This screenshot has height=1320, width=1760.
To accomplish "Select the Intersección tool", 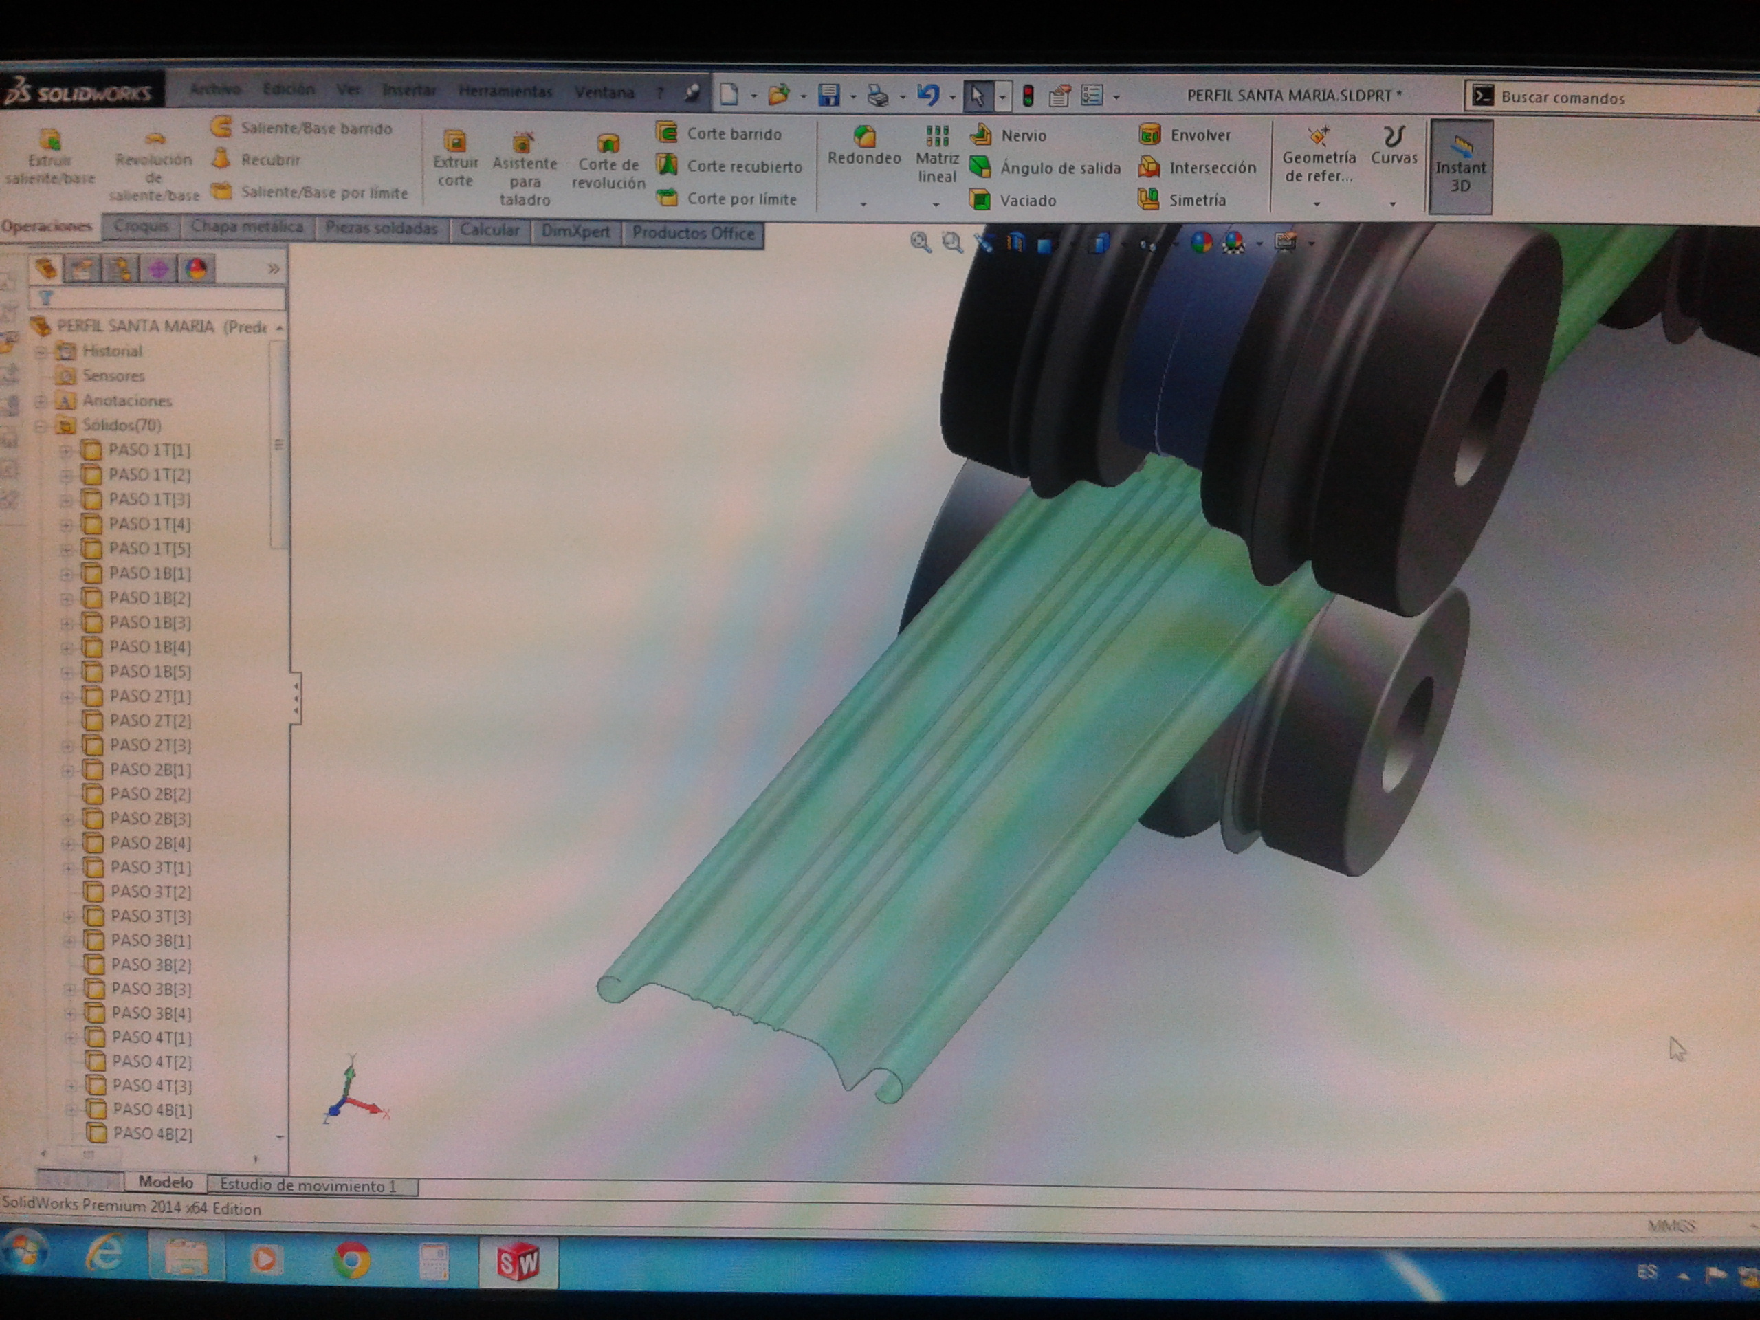I will pos(1198,167).
